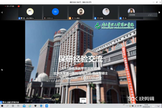Image resolution: width=162 pixels, height=108 pixels.
Task: Launch the Mail app from taskbar
Action: (x=24, y=106)
